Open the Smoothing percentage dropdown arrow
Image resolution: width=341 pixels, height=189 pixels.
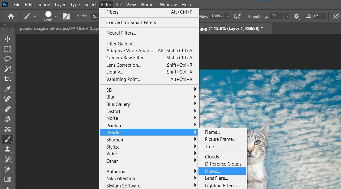(x=287, y=16)
